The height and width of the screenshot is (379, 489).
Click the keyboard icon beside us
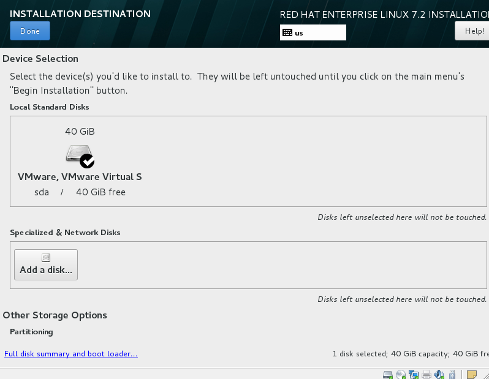pos(287,32)
